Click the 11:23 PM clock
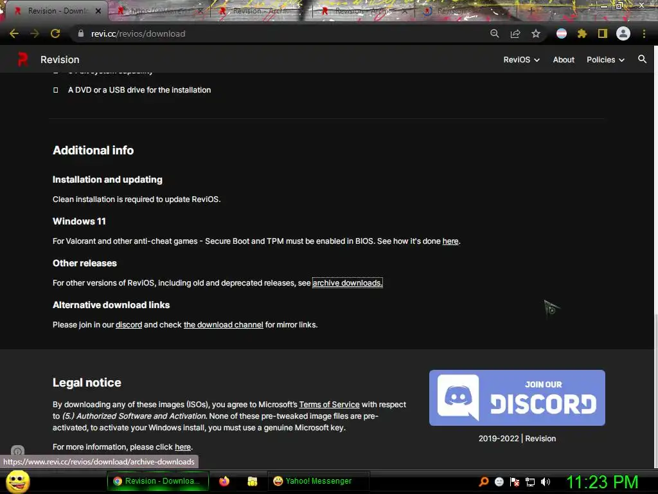Screen dimensions: 658x494 pos(602,482)
